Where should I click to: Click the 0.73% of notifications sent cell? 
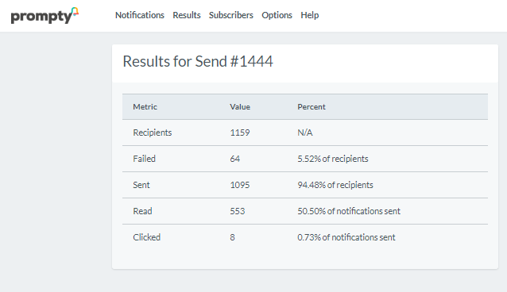coord(346,237)
